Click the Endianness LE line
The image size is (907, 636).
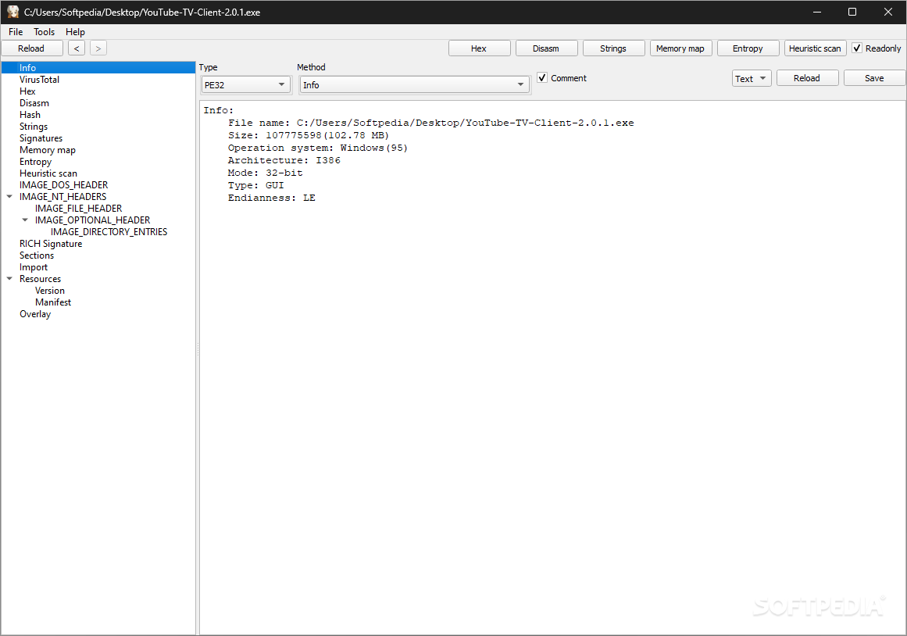[x=271, y=198]
